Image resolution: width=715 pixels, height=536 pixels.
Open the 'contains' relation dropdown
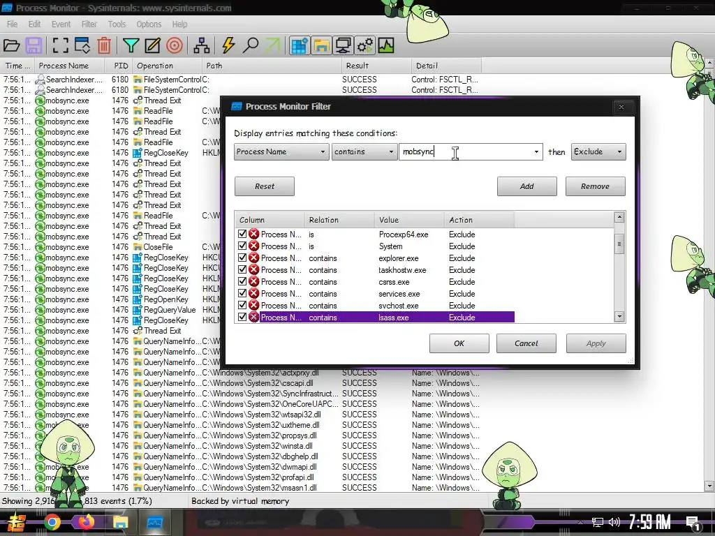coord(363,151)
